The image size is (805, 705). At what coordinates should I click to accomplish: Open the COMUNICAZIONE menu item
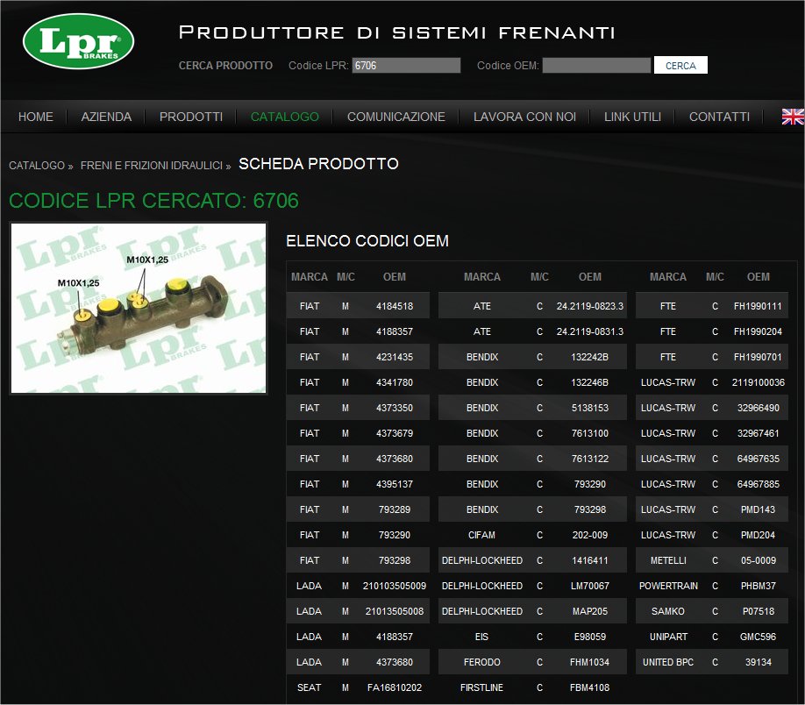395,117
